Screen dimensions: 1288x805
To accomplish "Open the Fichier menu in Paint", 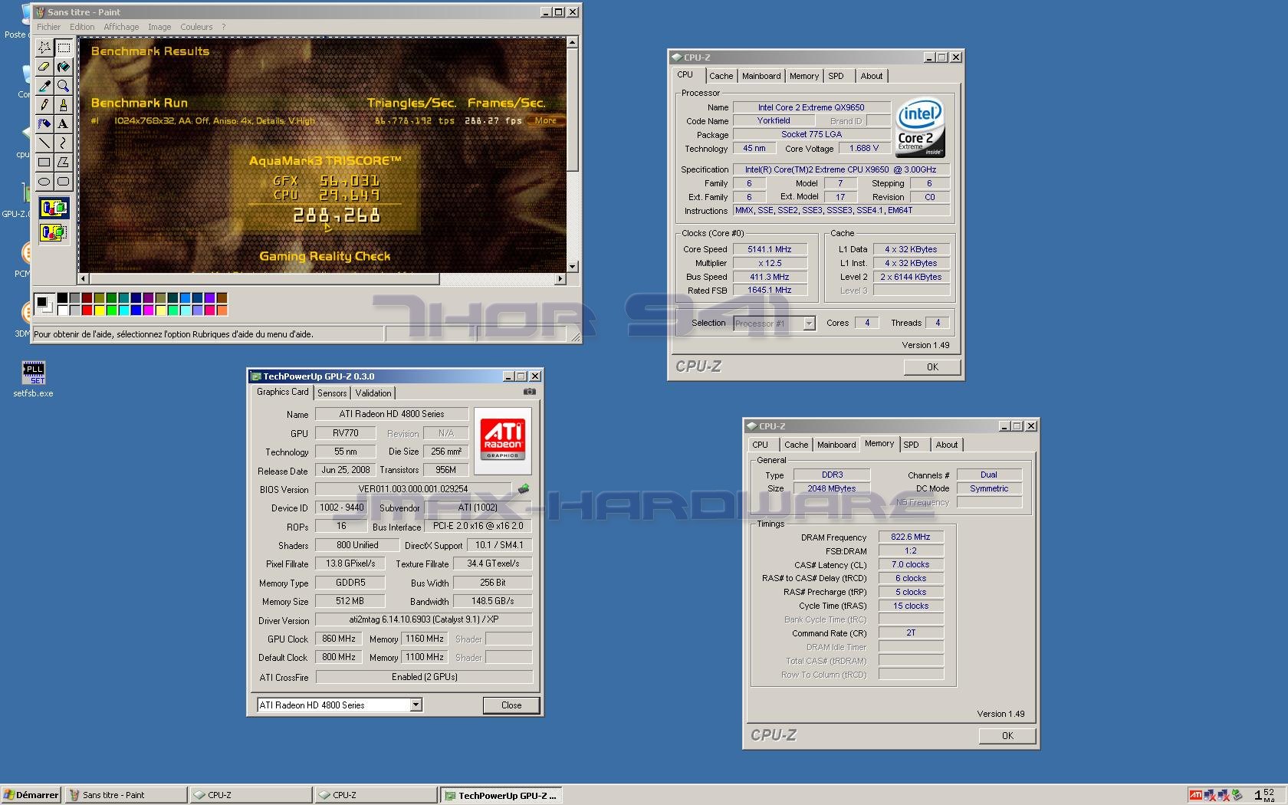I will click(48, 27).
